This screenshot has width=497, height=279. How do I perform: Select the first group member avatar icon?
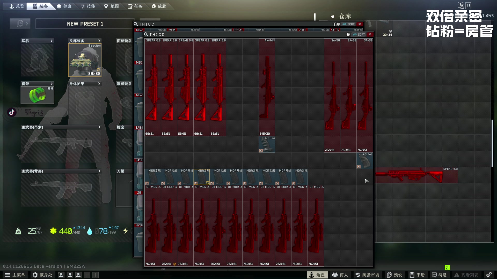(61, 275)
